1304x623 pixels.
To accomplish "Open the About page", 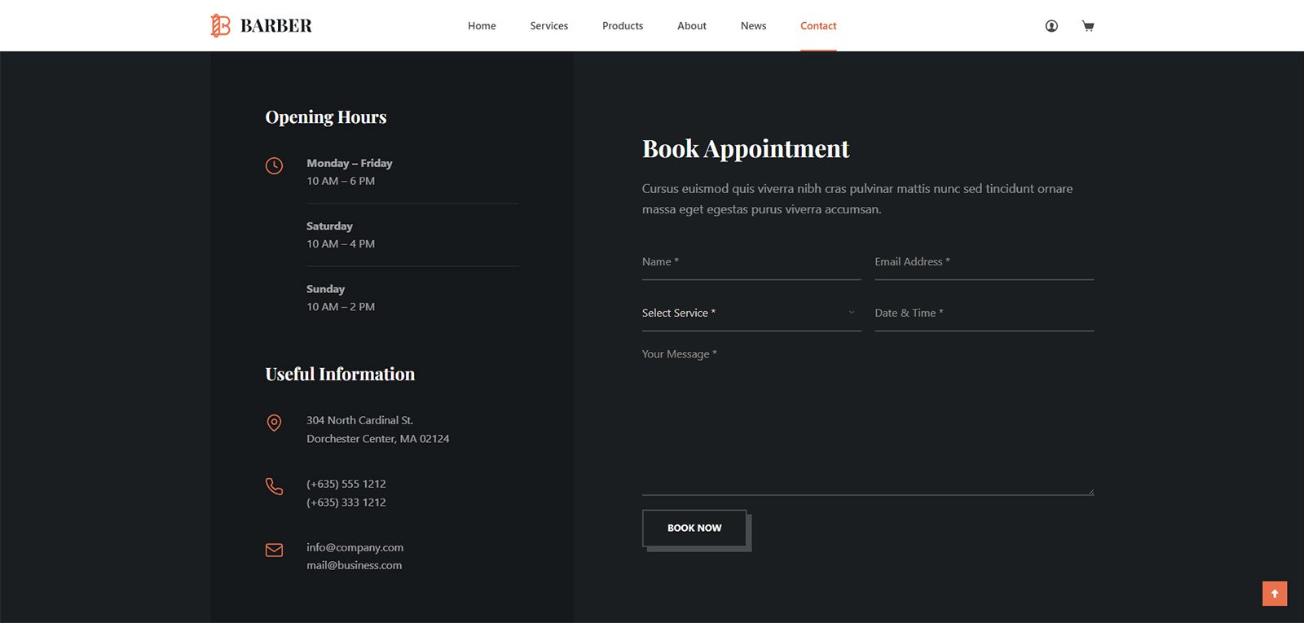I will pos(691,26).
